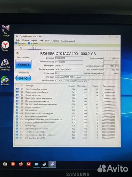Click status icon for attribute 05 row
This screenshot has width=132, height=177.
click(17, 101)
